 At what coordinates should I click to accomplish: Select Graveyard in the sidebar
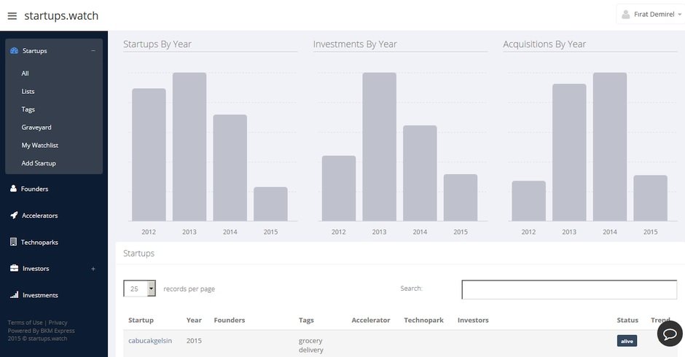click(36, 127)
